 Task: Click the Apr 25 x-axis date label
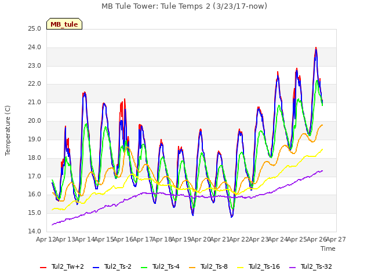coord(297,239)
